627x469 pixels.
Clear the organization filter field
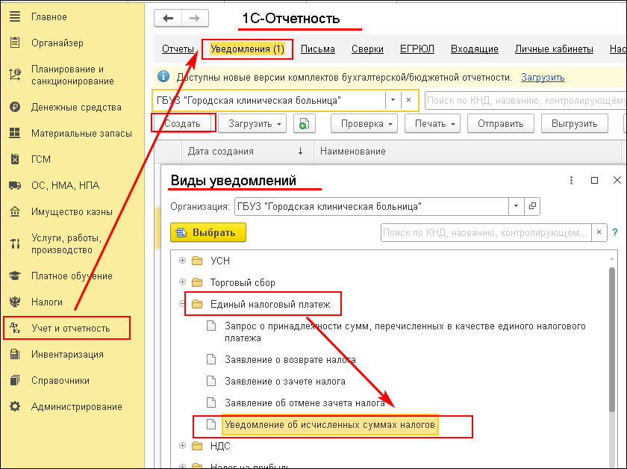[409, 100]
